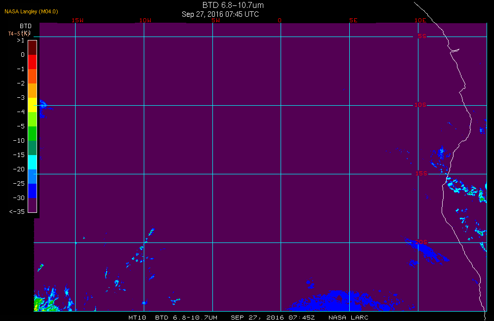Click the 'NASA LARC' footer text
The image size is (494, 321).
(x=348, y=318)
